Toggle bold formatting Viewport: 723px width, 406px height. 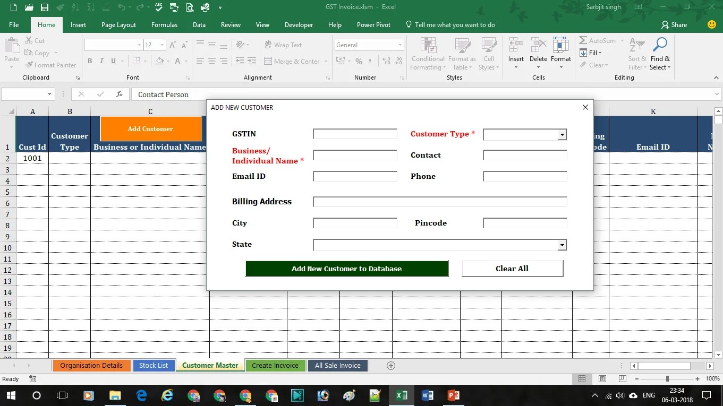[89, 61]
